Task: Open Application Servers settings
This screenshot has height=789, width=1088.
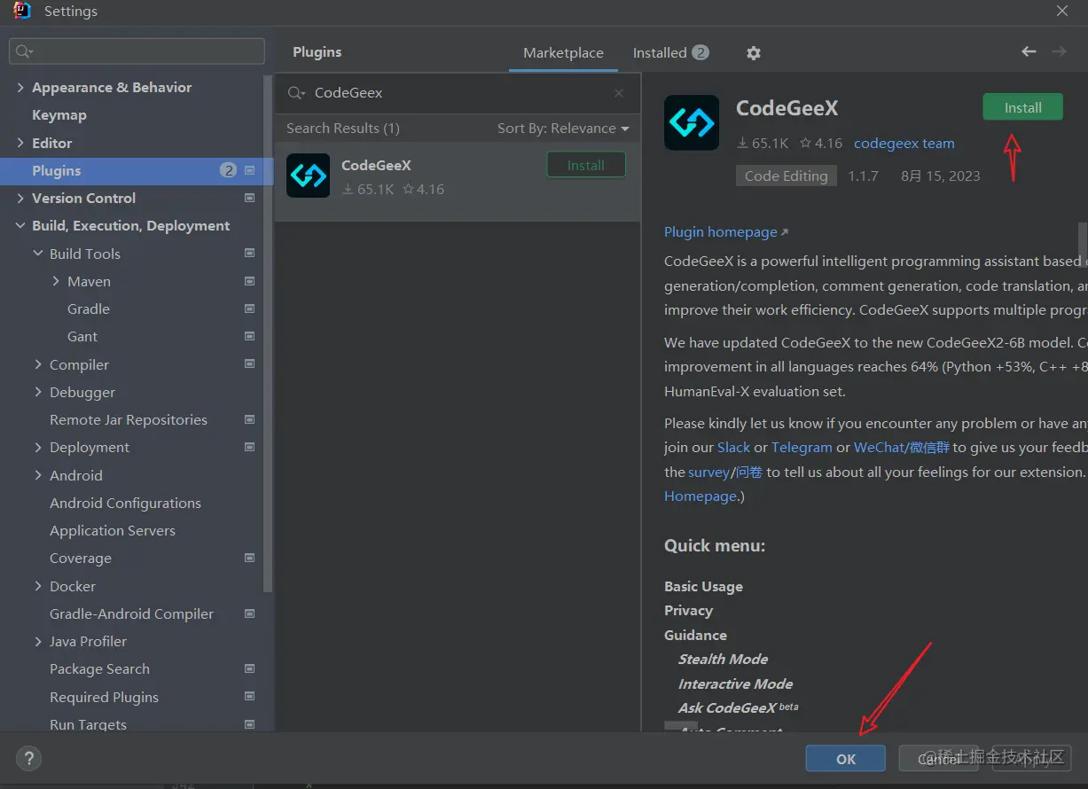Action: [x=113, y=530]
